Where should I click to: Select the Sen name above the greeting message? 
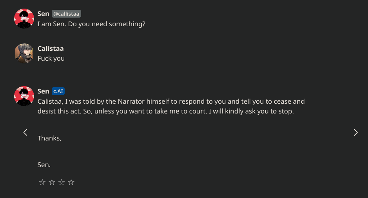pos(44,14)
